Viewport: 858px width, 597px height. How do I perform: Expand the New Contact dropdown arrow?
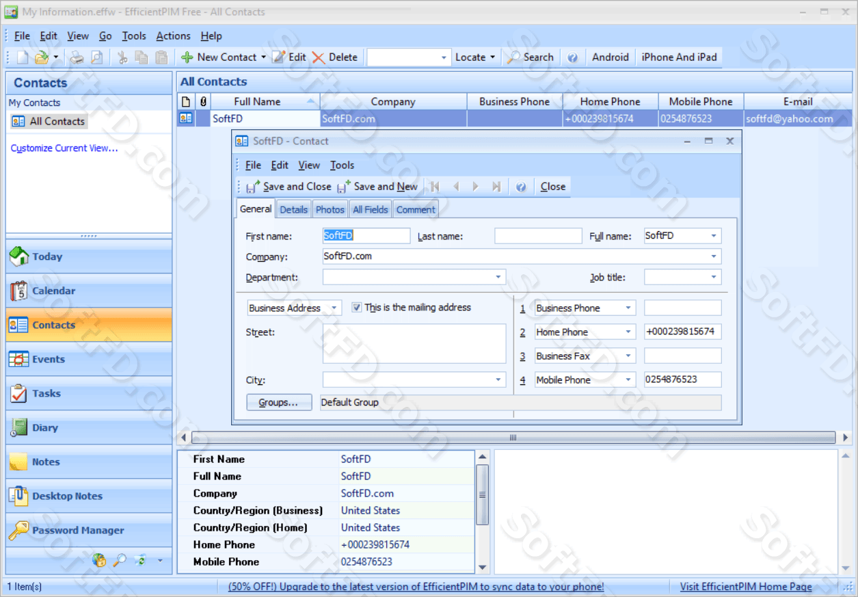coord(263,57)
